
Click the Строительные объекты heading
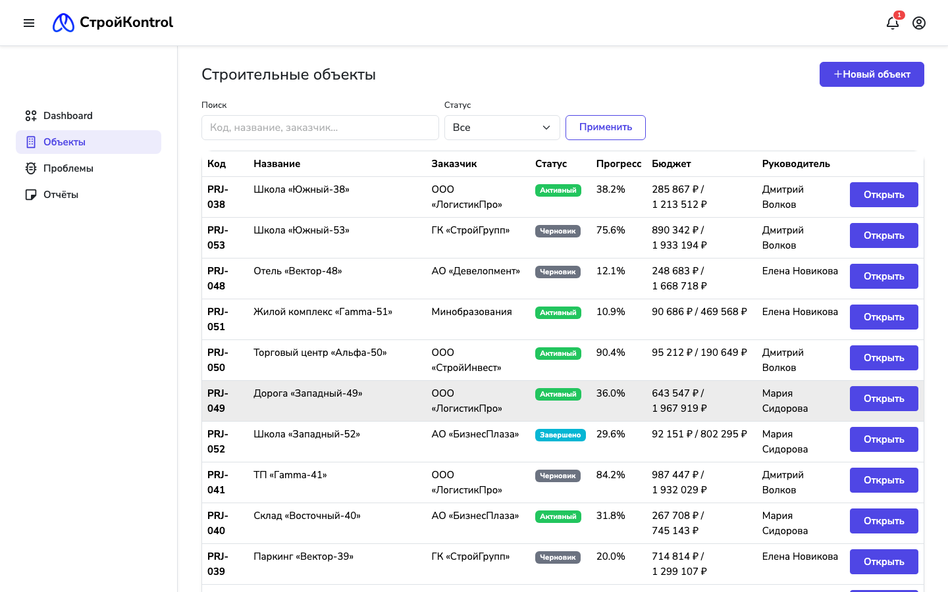click(x=288, y=74)
